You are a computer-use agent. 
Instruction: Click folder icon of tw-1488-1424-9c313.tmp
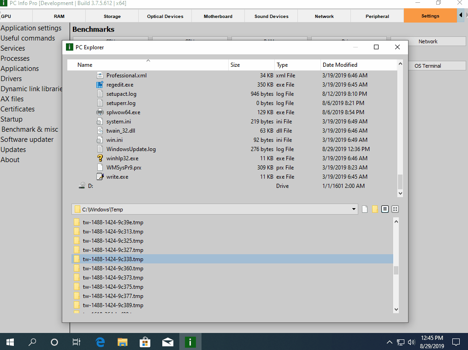[77, 231]
